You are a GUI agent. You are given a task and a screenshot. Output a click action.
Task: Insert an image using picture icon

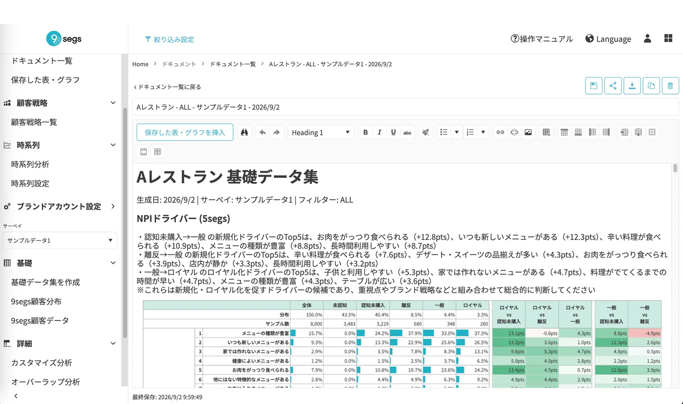point(528,132)
